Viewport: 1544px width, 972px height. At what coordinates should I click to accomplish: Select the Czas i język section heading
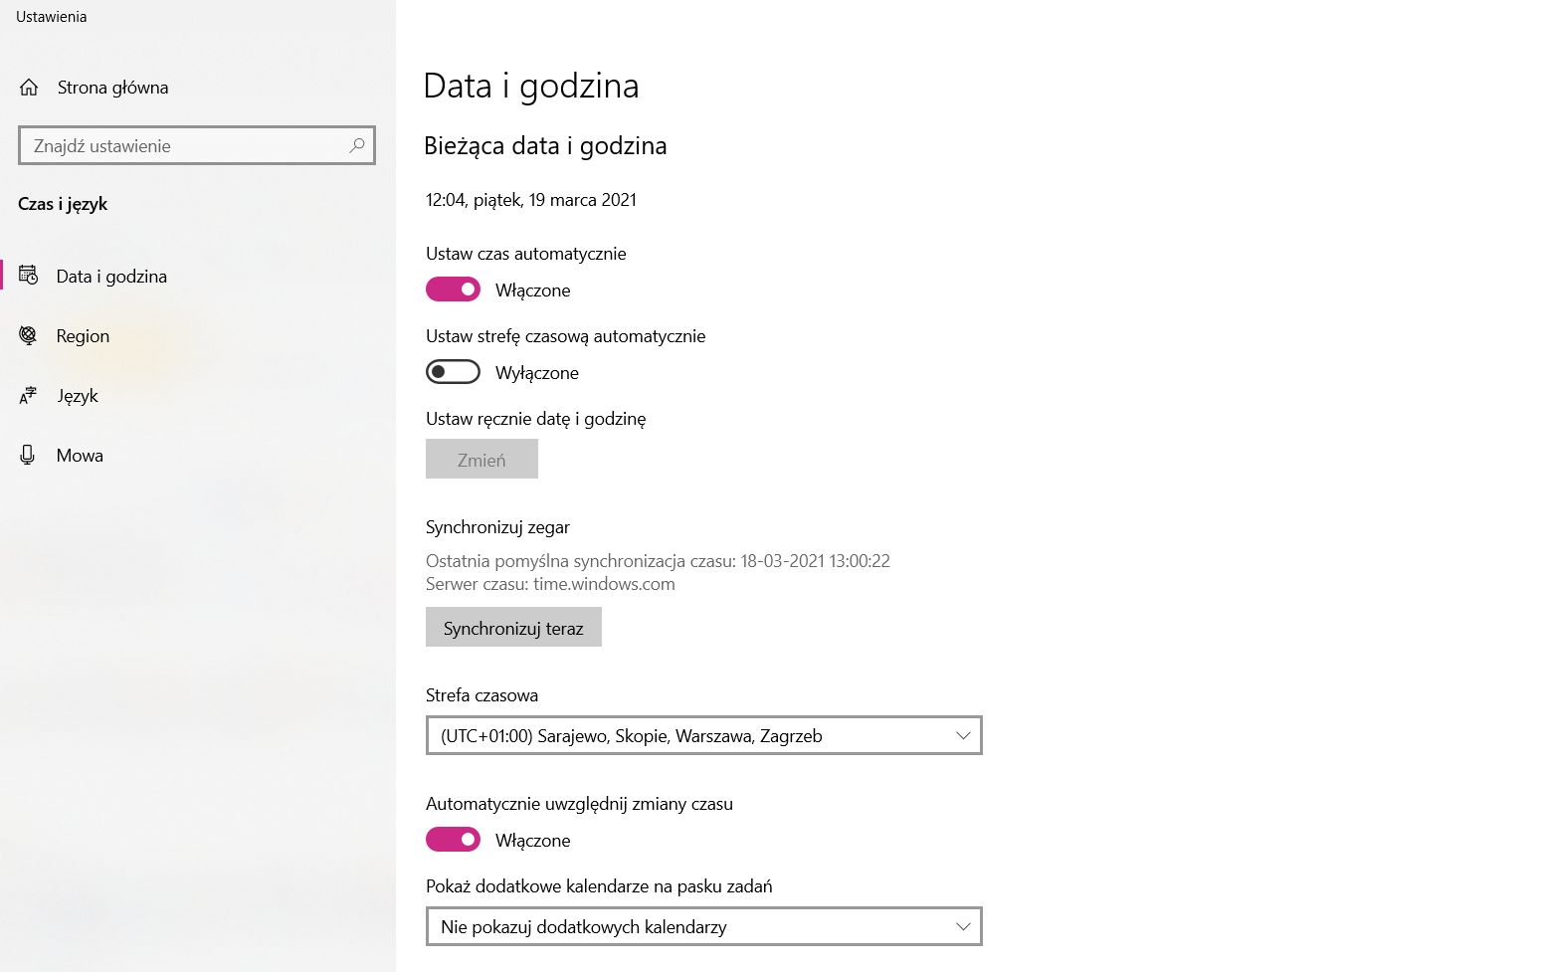pos(62,203)
